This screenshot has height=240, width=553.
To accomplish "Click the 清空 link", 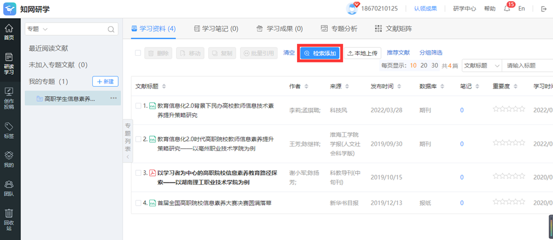I will [289, 53].
